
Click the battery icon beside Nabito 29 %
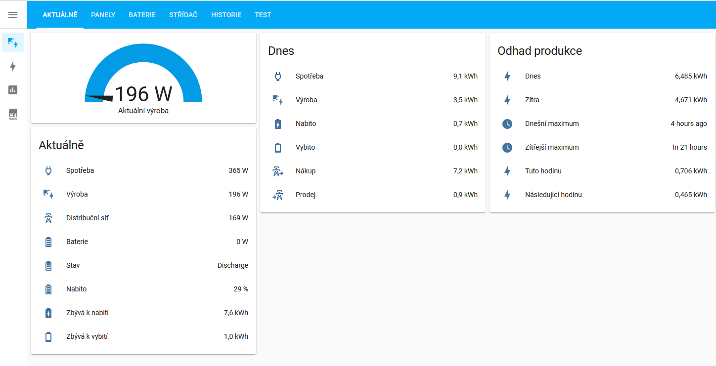click(48, 289)
